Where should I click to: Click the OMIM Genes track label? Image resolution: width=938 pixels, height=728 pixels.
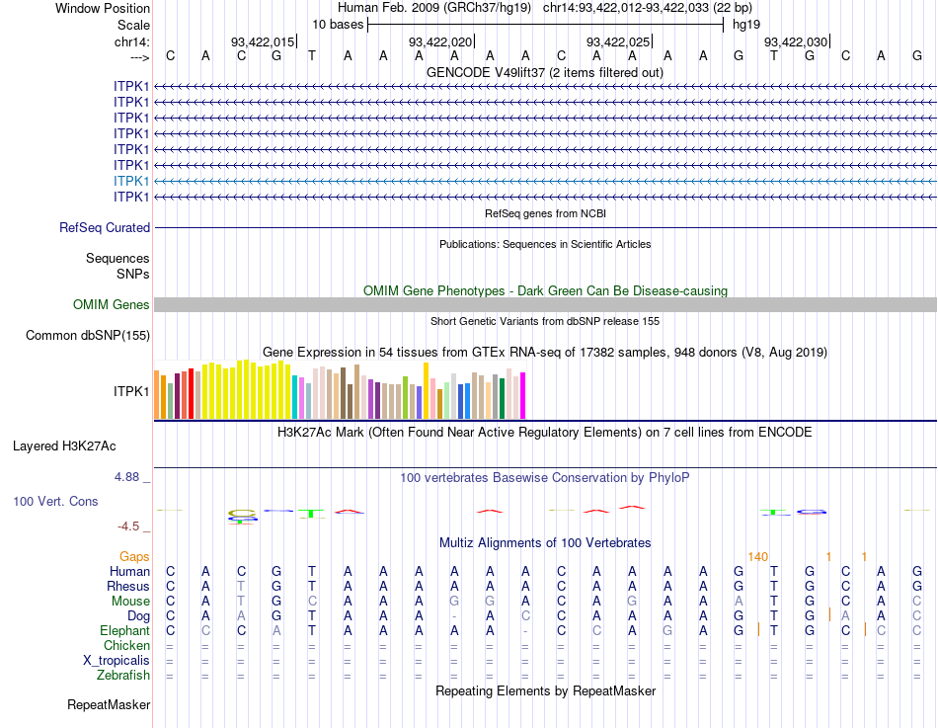pyautogui.click(x=111, y=304)
